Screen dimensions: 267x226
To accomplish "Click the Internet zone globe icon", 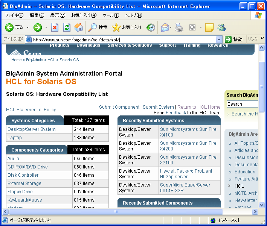I will pos(213,220).
